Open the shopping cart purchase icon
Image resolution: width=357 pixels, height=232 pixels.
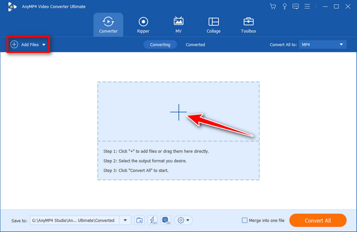(273, 7)
